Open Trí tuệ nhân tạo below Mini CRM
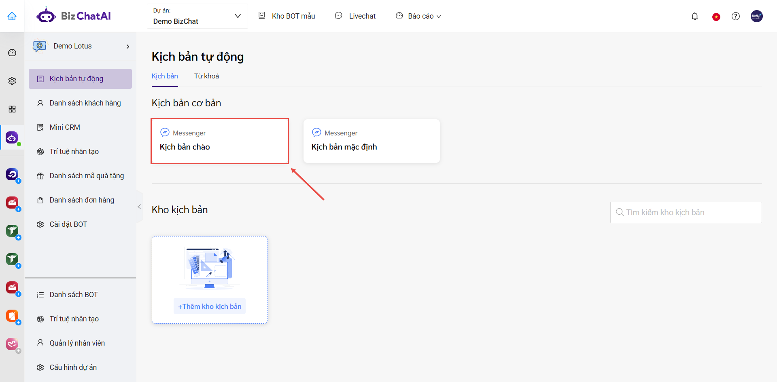This screenshot has height=382, width=777. tap(80, 152)
